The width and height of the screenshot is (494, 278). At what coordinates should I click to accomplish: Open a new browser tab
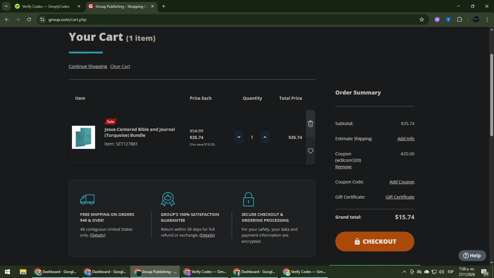[x=164, y=6]
